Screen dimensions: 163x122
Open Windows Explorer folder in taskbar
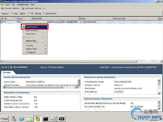pos(30,119)
